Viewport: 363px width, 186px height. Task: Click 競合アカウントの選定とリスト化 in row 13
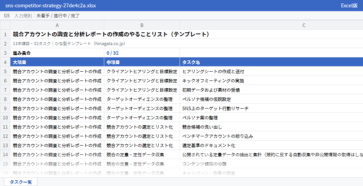click(x=142, y=145)
